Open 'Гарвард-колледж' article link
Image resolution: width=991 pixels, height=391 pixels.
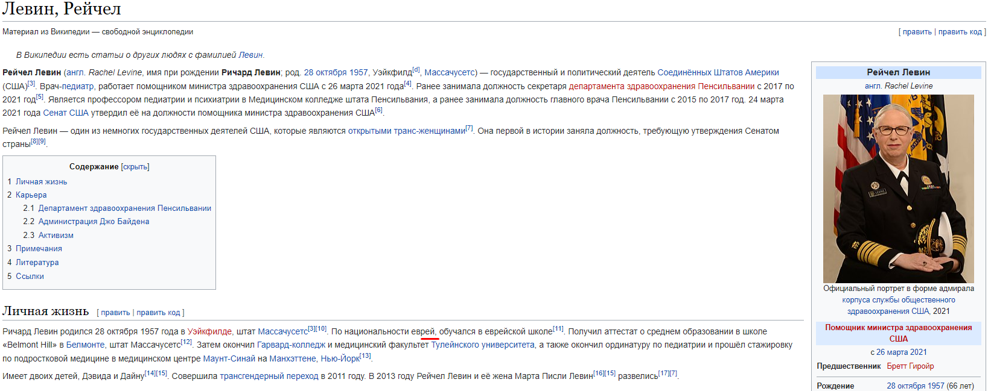pos(291,345)
